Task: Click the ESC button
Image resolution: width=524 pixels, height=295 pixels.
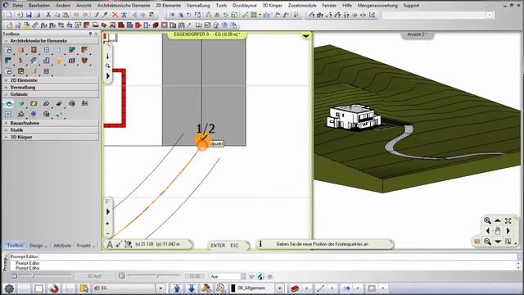Action: click(235, 245)
